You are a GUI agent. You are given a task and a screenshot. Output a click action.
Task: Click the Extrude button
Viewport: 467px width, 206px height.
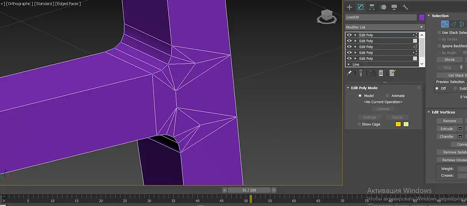coord(447,129)
